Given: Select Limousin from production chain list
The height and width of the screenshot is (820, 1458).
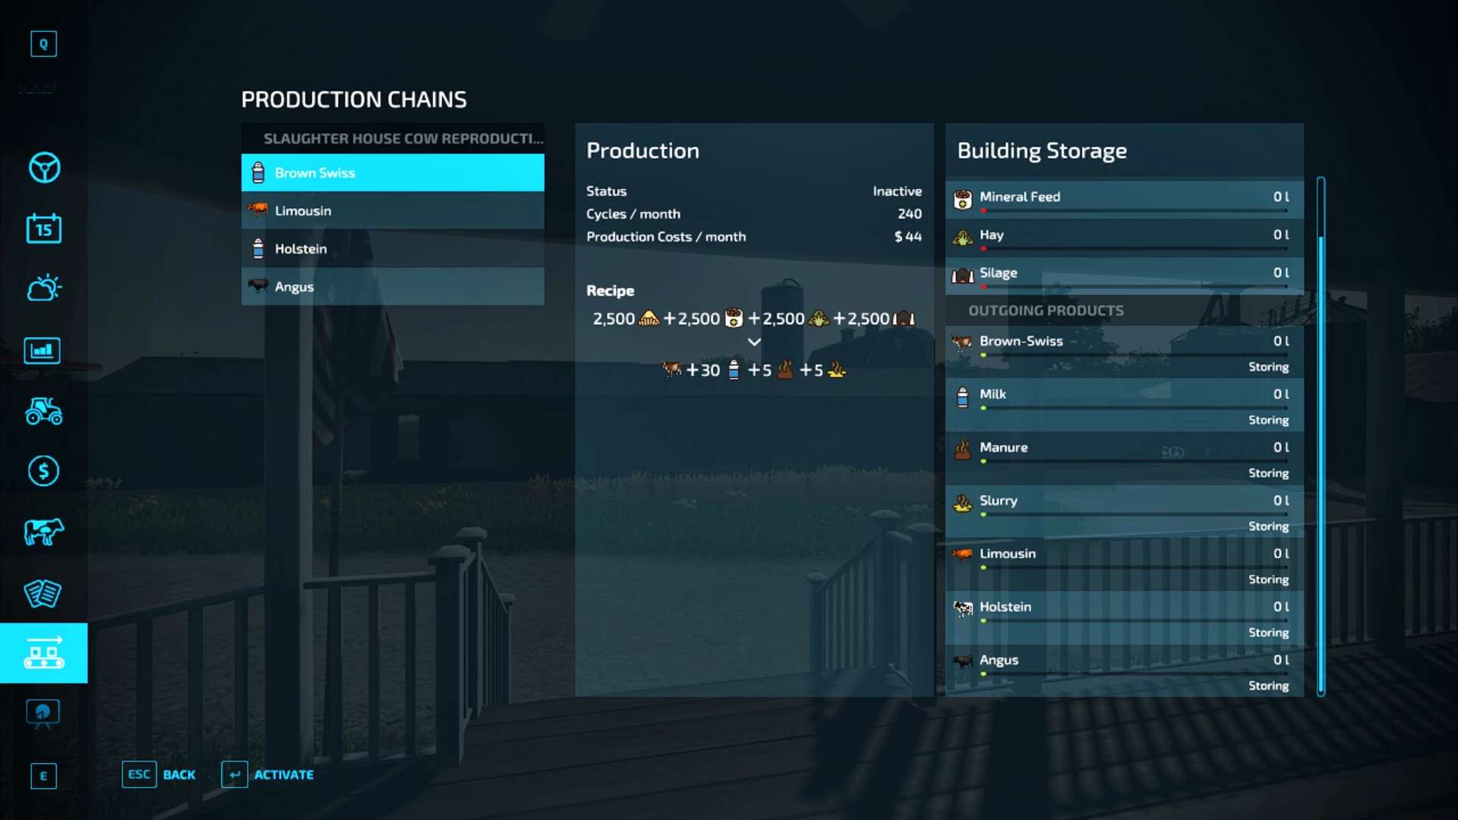Looking at the screenshot, I should coord(393,210).
